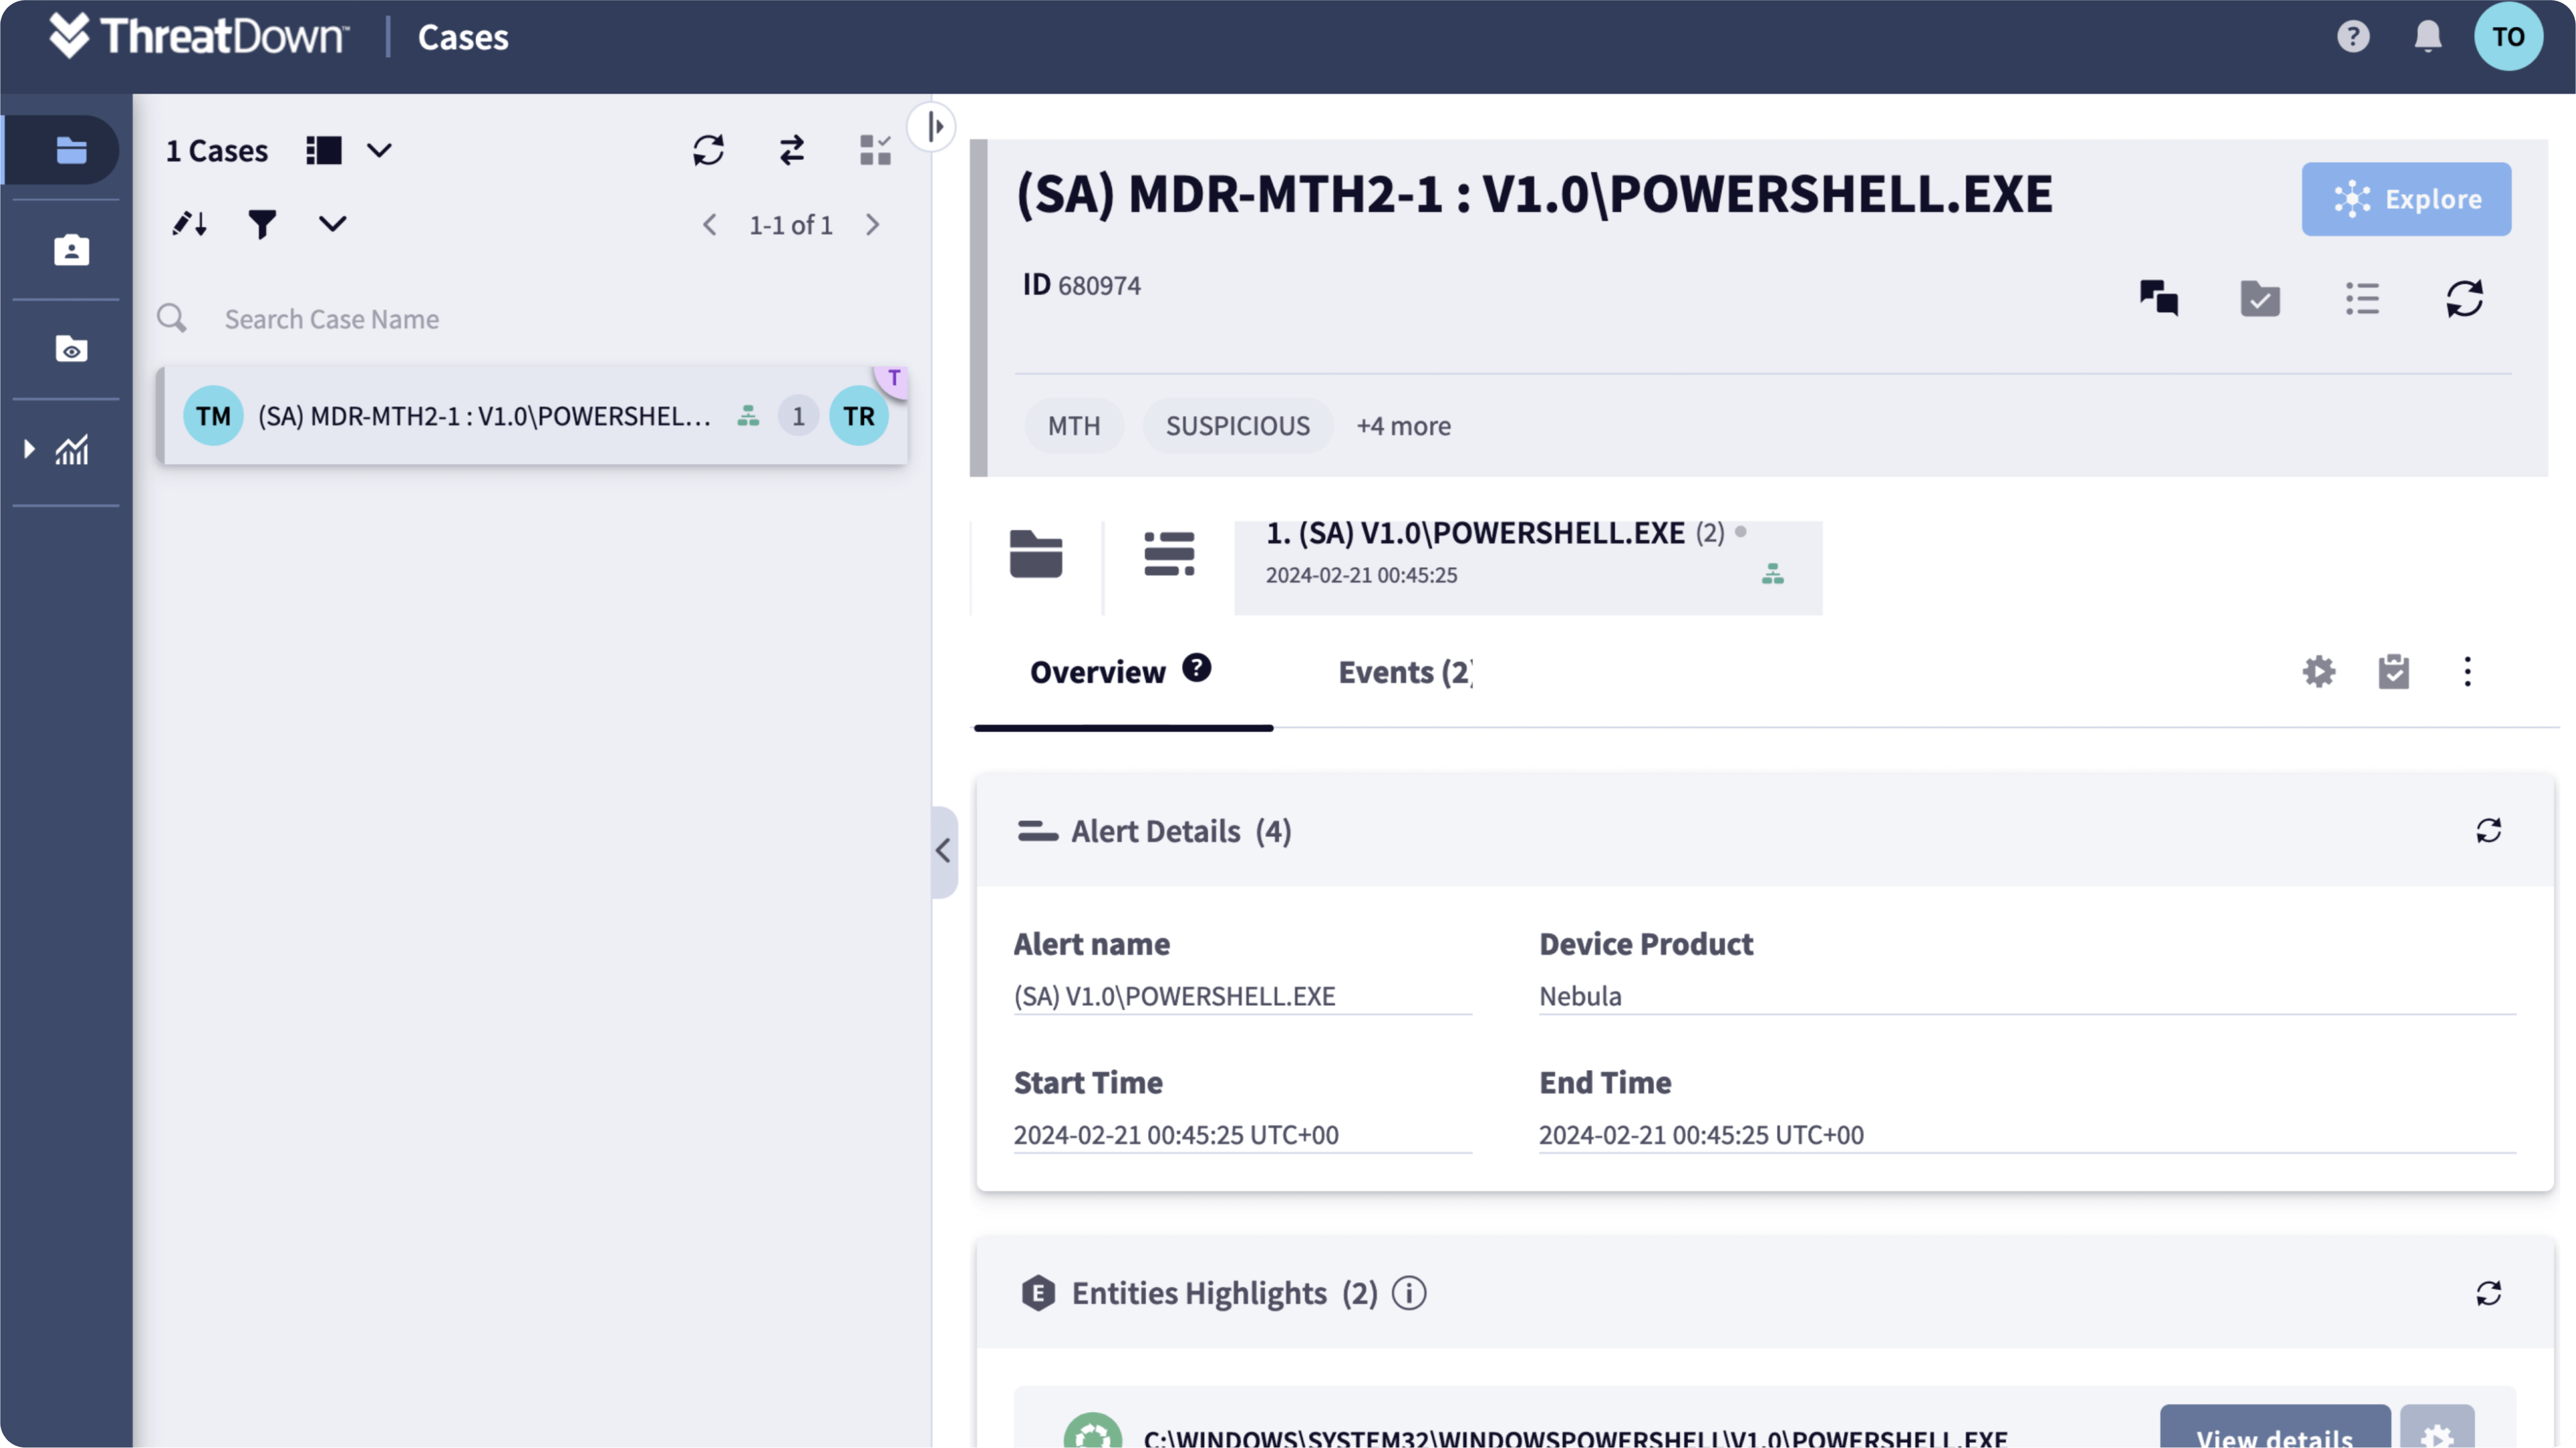2576x1448 pixels.
Task: Open the TO user avatar menu
Action: click(2508, 37)
